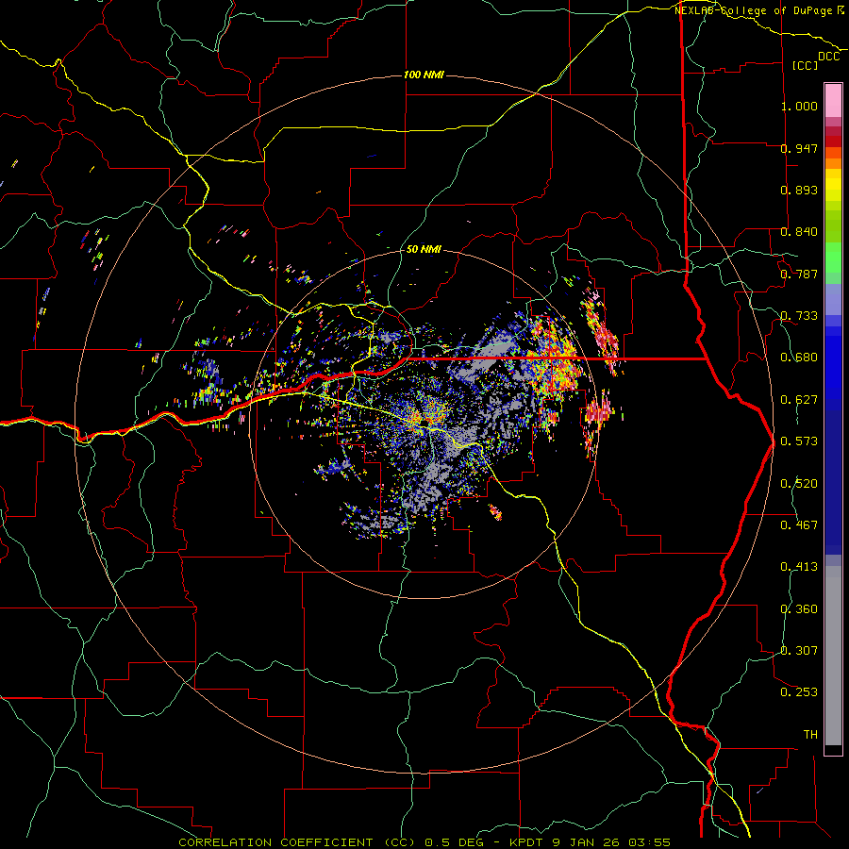The width and height of the screenshot is (849, 849).
Task: Click the 0.680 scale value
Action: tap(799, 358)
